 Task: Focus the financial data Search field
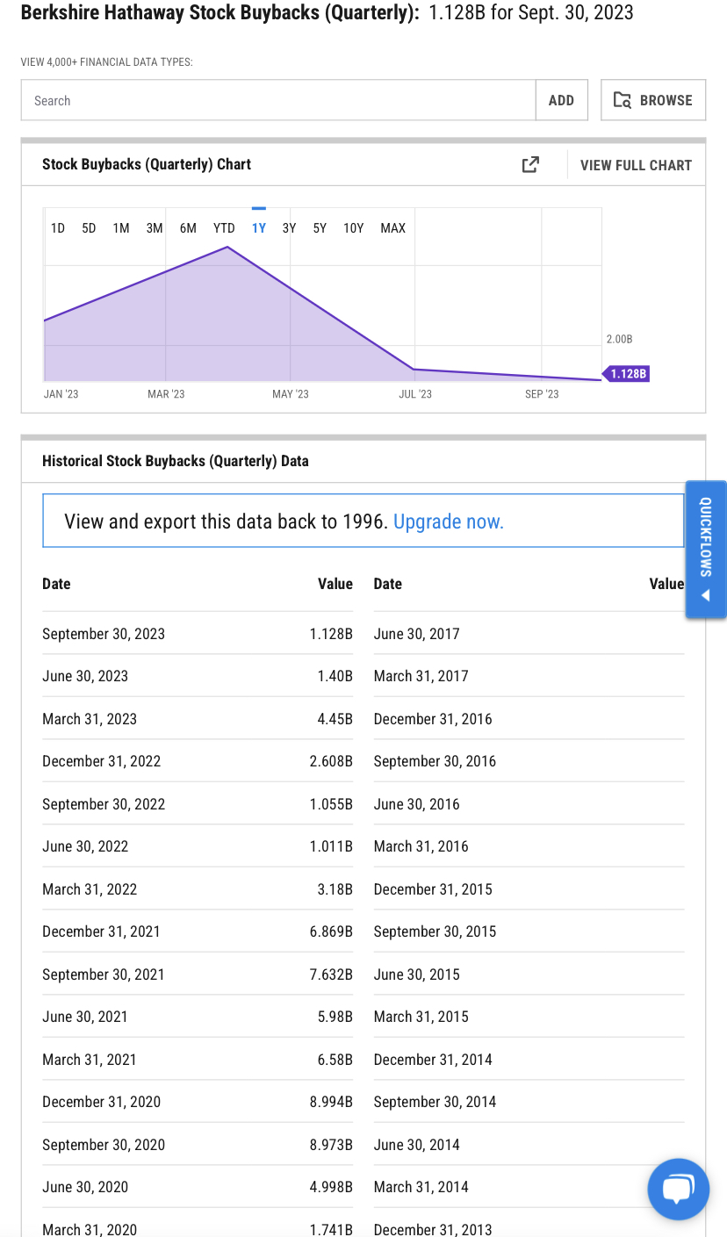point(278,100)
